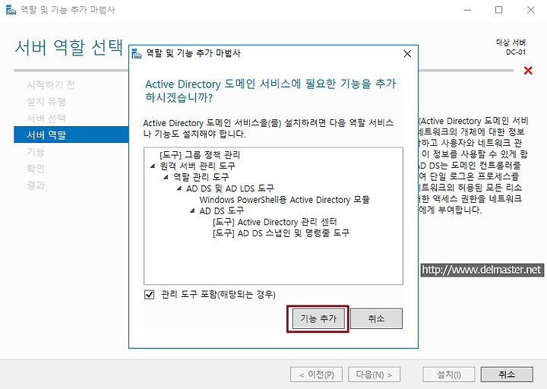Click 이전(P) button in main wizard
The height and width of the screenshot is (389, 547).
(316, 375)
